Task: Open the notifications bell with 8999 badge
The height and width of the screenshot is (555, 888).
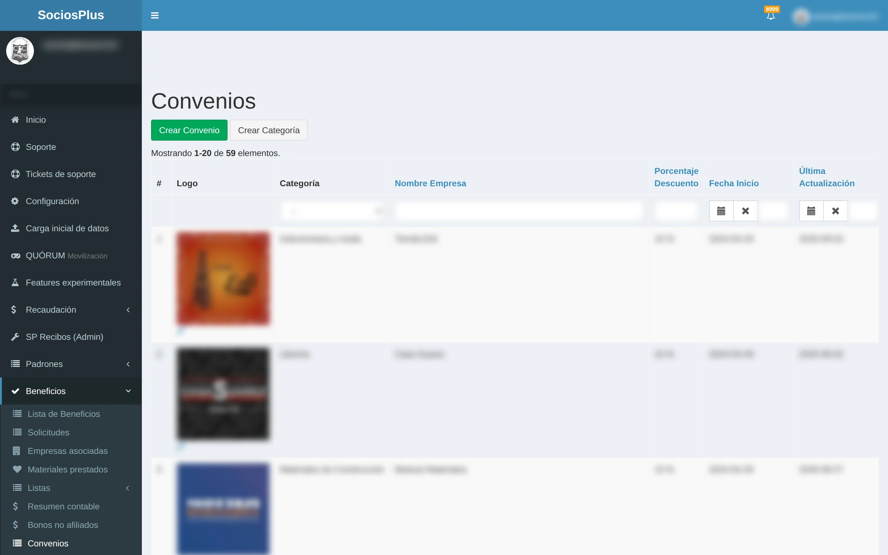Action: (771, 15)
